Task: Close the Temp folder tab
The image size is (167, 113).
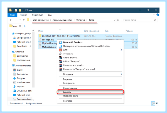Action: [x=20, y=26]
